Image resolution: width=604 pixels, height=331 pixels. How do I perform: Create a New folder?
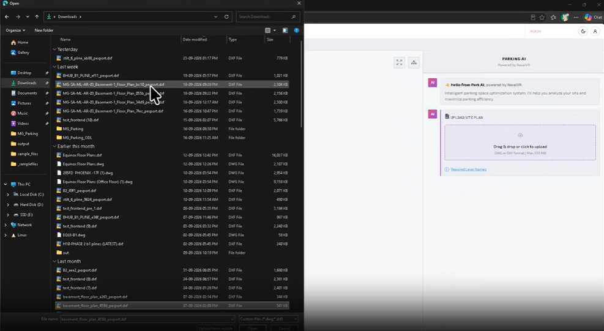coord(44,30)
